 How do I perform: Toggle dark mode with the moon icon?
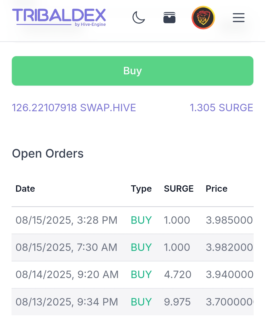pyautogui.click(x=139, y=18)
